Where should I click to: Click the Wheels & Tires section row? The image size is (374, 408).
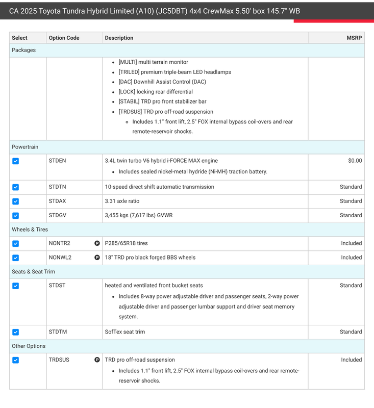[187, 229]
